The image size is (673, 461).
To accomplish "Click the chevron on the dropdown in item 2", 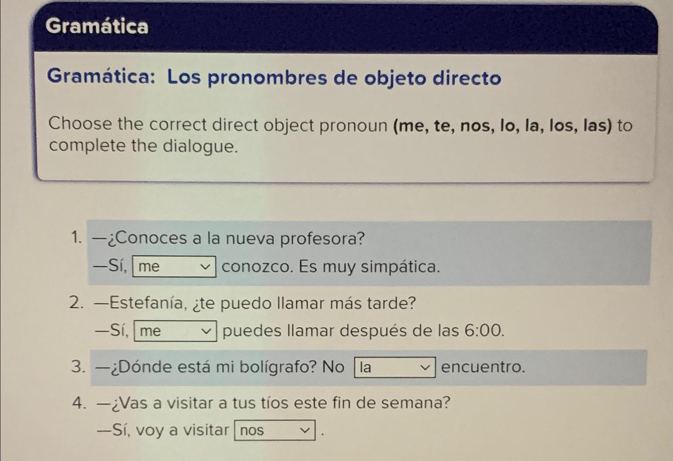I will (208, 331).
